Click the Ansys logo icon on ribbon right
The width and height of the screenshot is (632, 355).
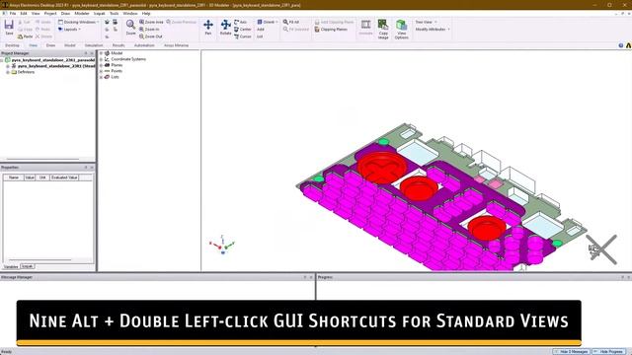[628, 45]
